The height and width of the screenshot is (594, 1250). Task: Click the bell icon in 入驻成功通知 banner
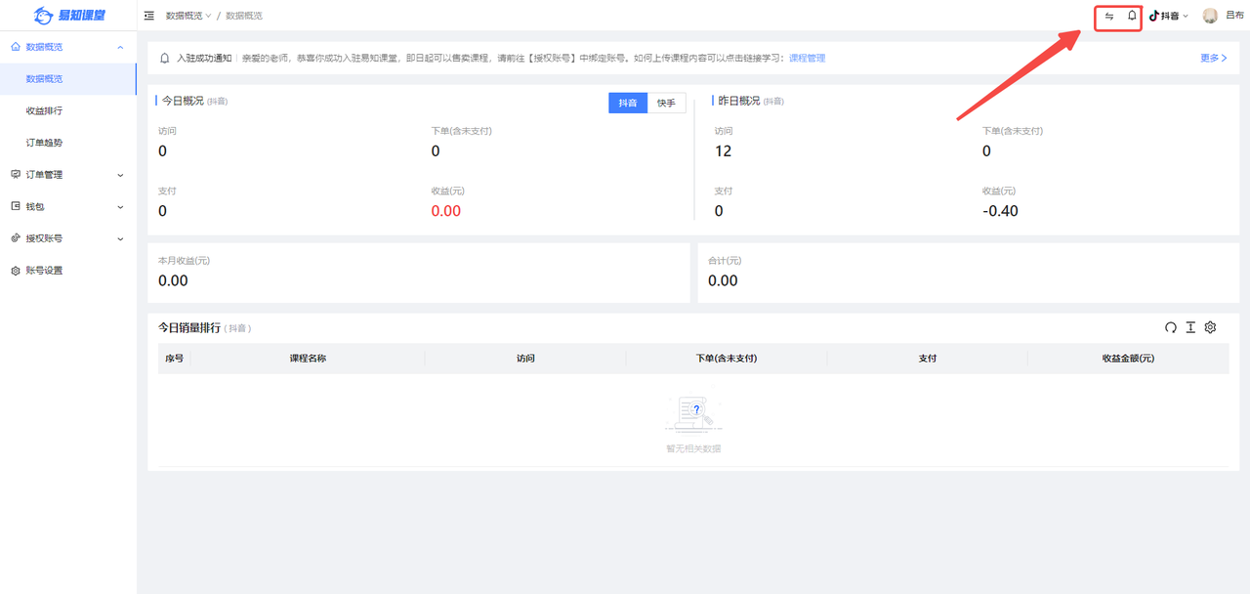(x=165, y=58)
